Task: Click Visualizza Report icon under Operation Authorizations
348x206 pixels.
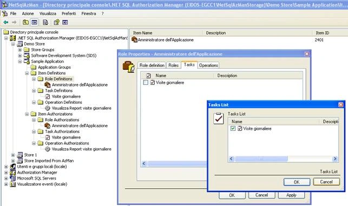Action: (x=48, y=149)
